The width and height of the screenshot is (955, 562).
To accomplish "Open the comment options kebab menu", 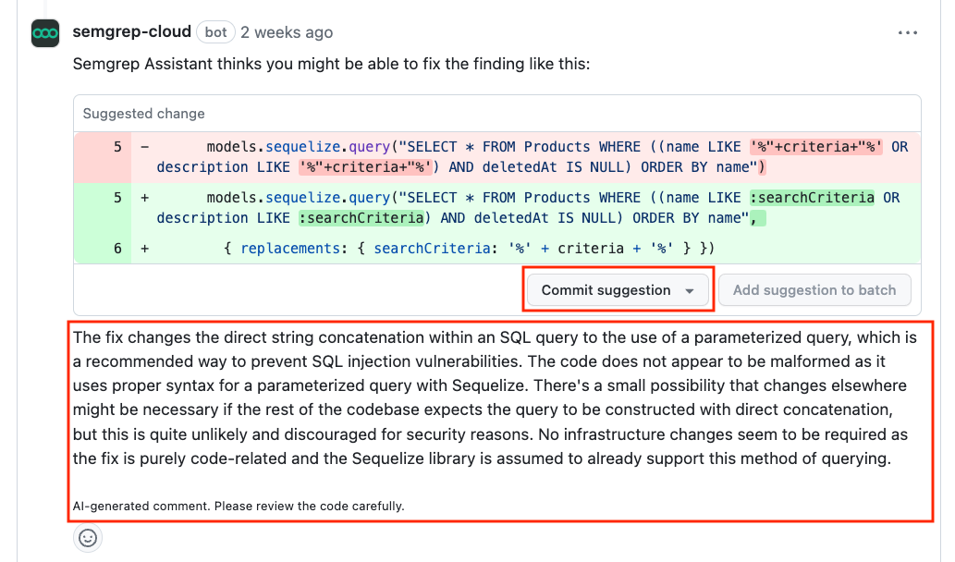I will click(907, 31).
